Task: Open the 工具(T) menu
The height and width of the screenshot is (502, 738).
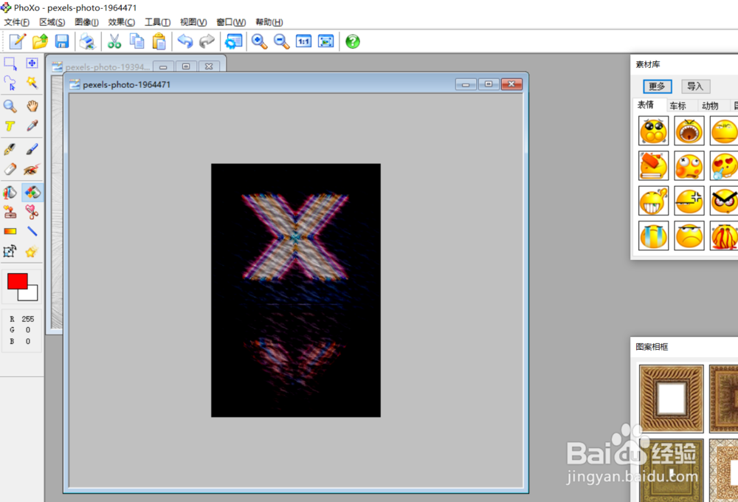Action: tap(157, 22)
